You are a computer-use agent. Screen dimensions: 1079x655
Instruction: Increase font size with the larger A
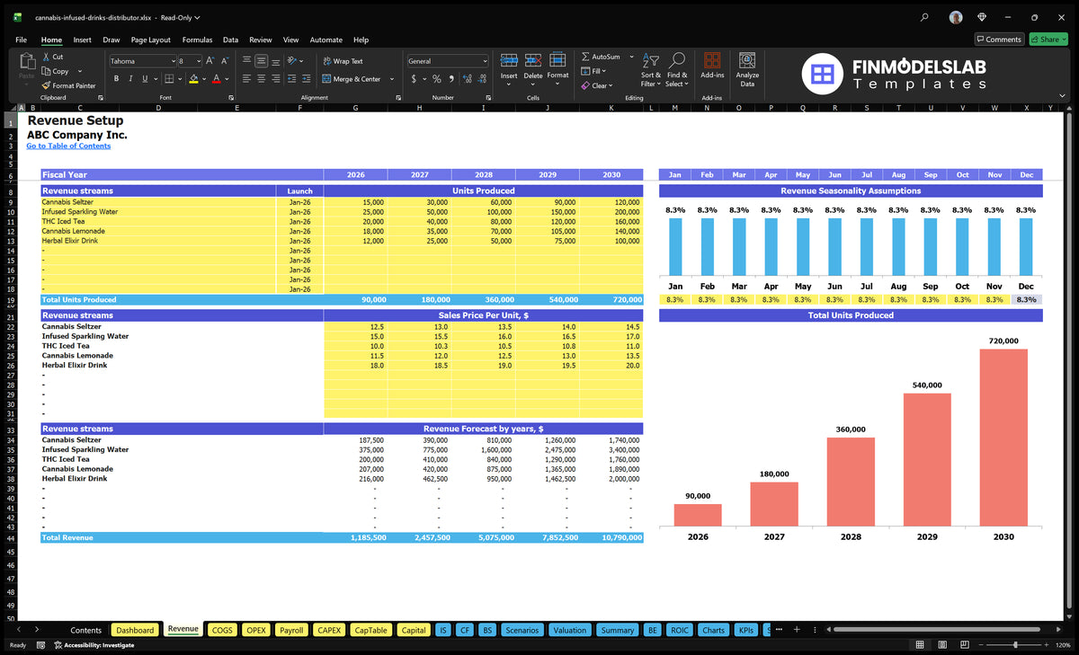point(210,61)
